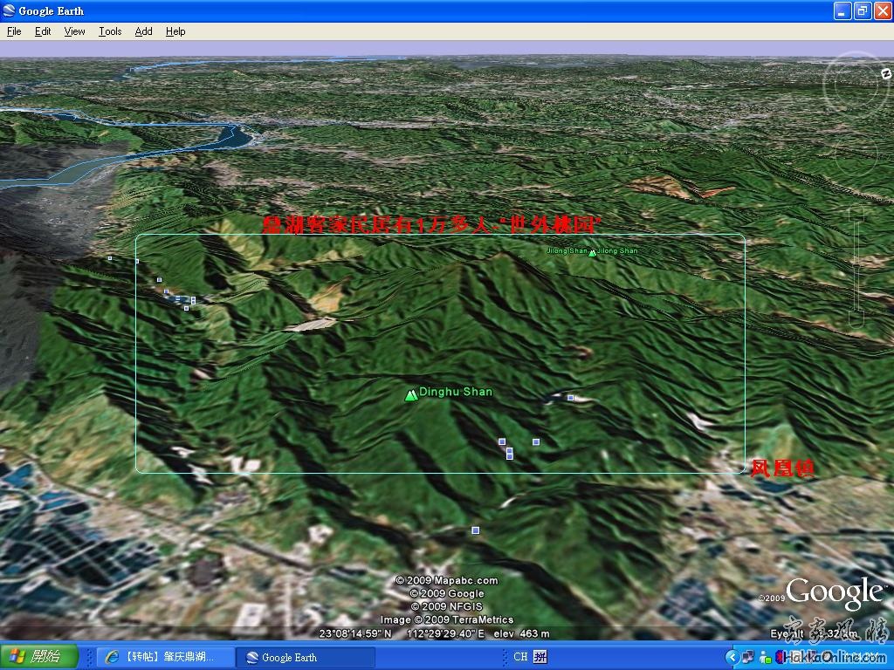Image resolution: width=894 pixels, height=670 pixels.
Task: Click the zoom-out end of zoom slider
Action: (856, 320)
